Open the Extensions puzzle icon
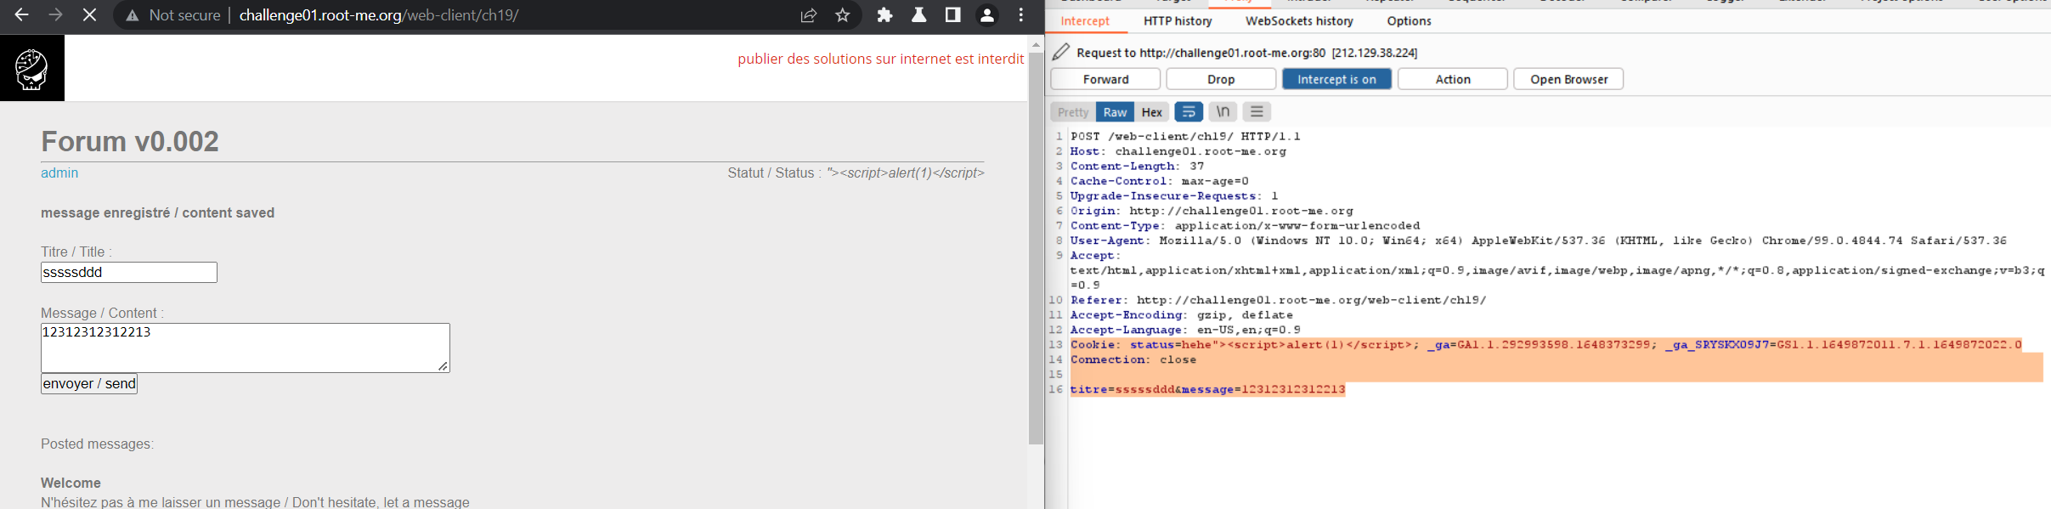Image resolution: width=2051 pixels, height=509 pixels. point(885,15)
